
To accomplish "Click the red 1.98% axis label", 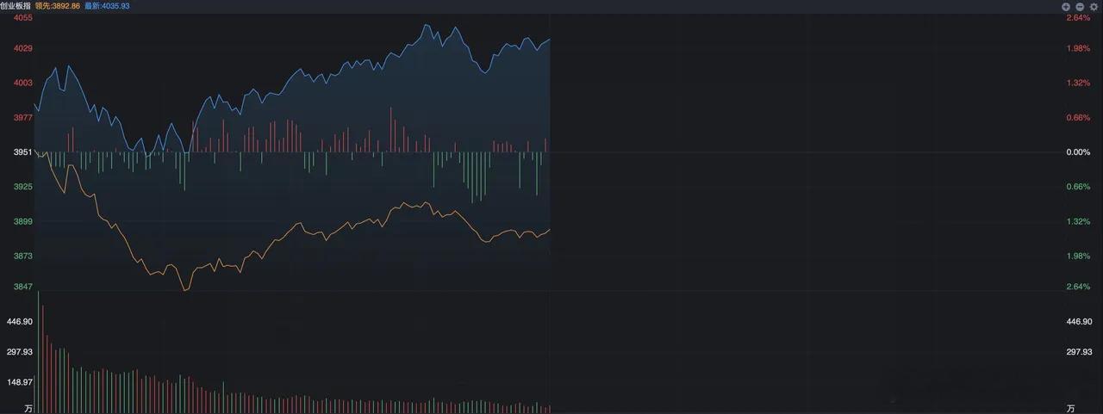I will point(1078,48).
